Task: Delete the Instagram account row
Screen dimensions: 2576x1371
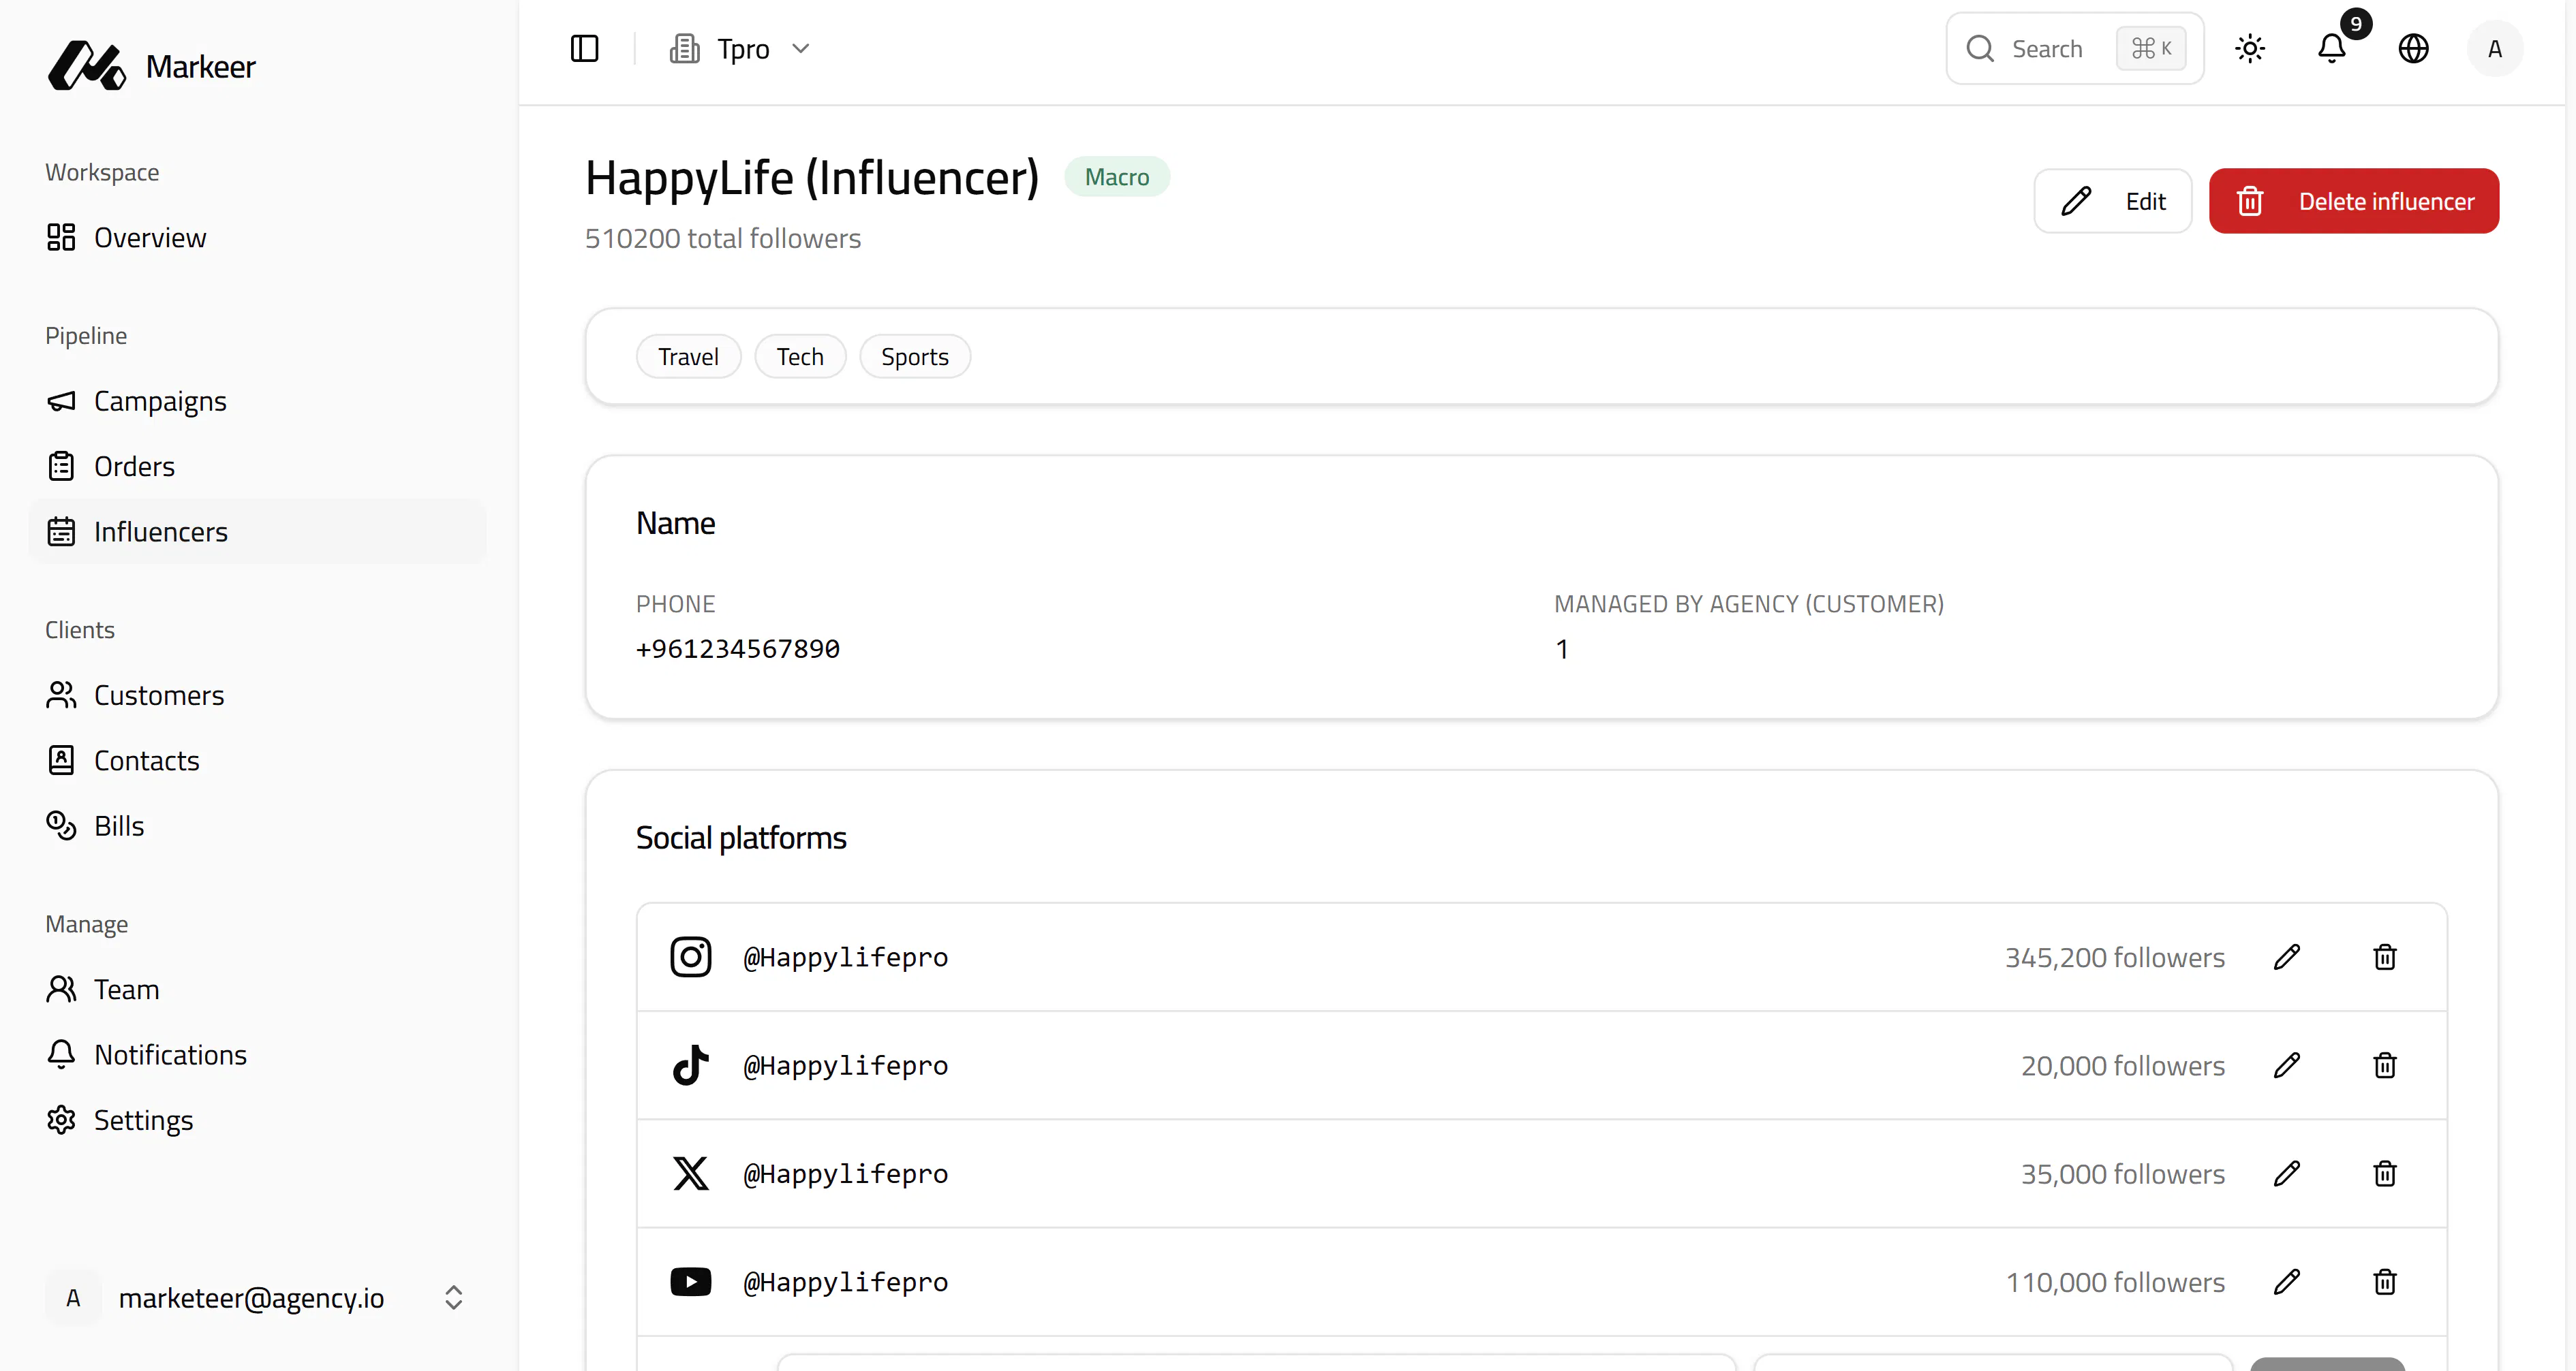Action: click(x=2385, y=956)
